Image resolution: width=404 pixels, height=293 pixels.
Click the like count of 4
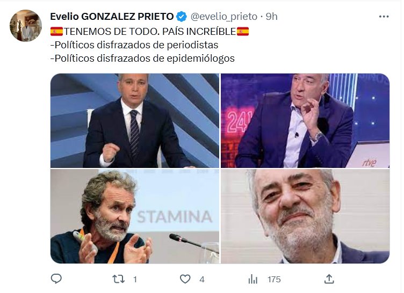tap(201, 279)
